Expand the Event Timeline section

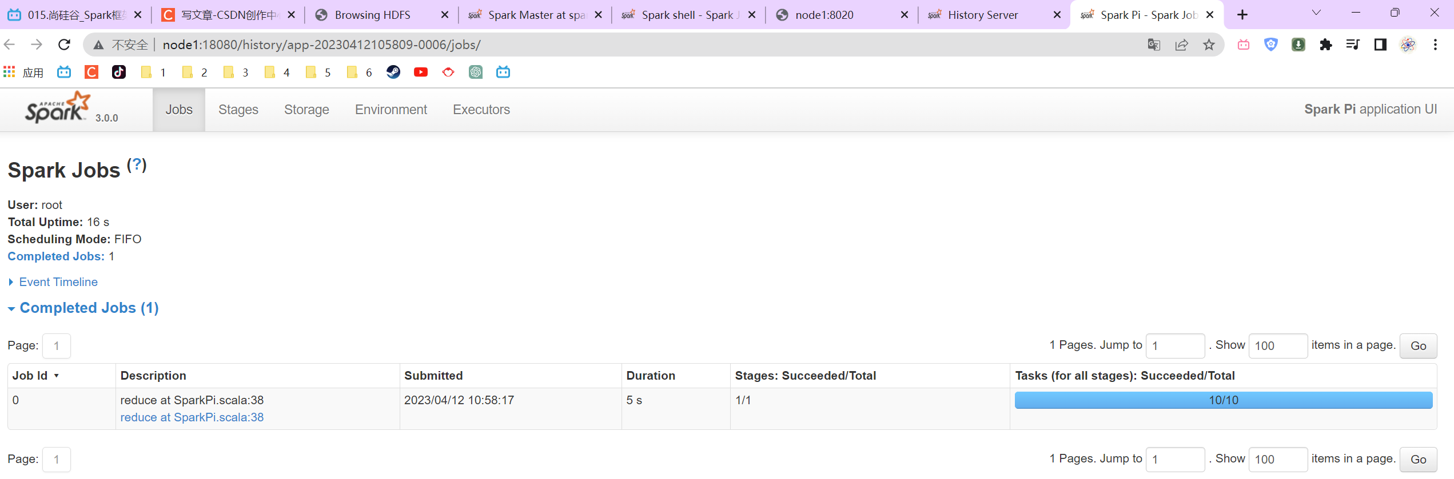click(x=53, y=282)
